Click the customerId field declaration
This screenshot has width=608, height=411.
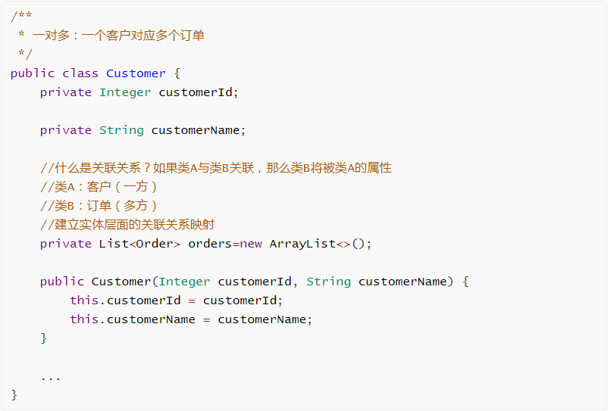pos(198,92)
